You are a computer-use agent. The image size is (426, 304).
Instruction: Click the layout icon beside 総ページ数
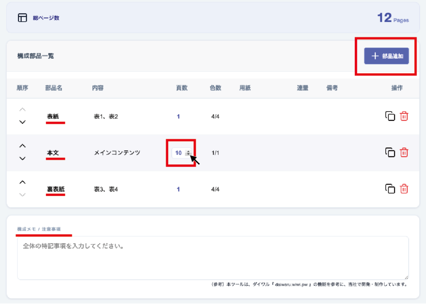click(x=22, y=18)
